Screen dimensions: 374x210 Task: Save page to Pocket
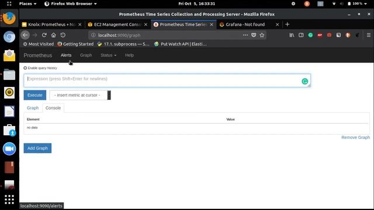254,35
